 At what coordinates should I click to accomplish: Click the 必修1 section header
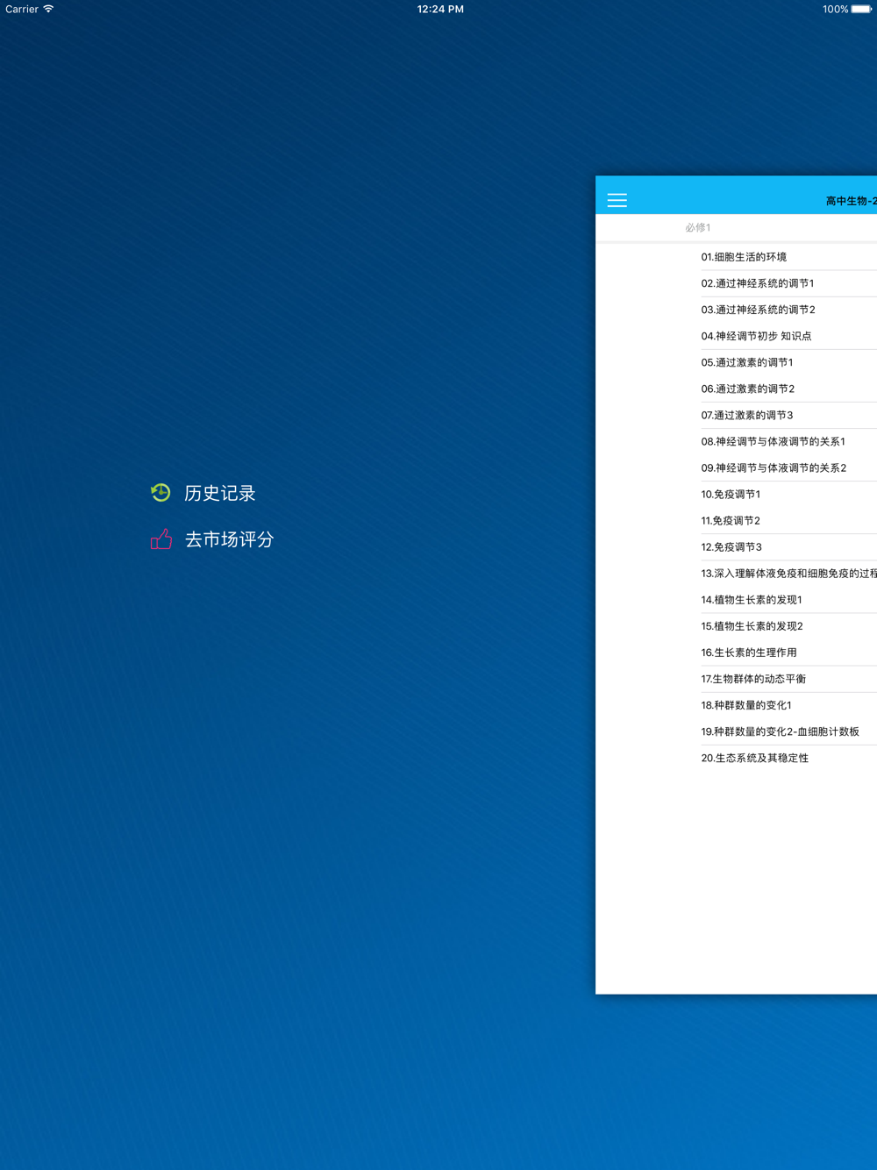tap(698, 228)
